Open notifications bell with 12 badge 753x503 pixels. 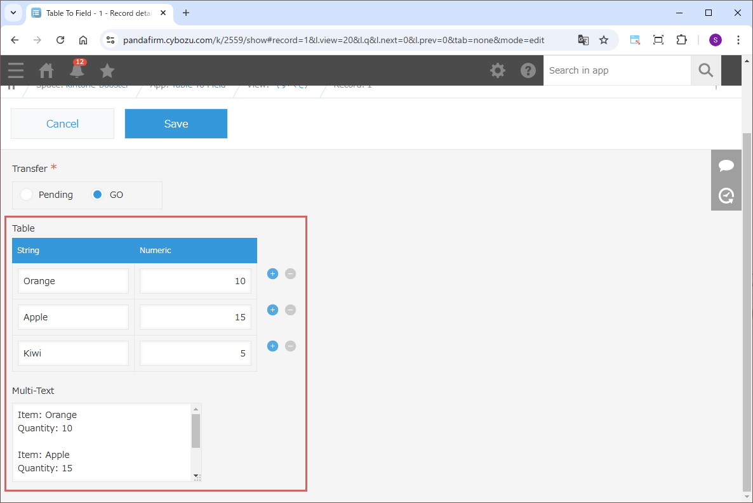click(x=77, y=70)
